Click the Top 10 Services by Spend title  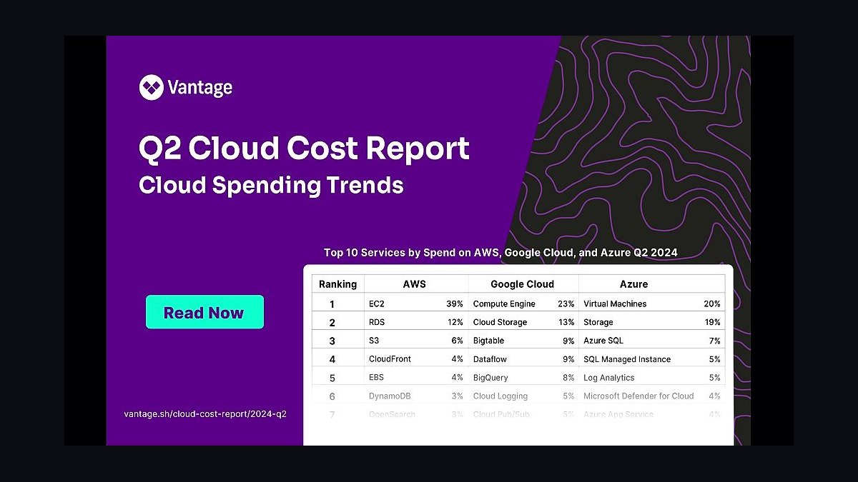(500, 252)
